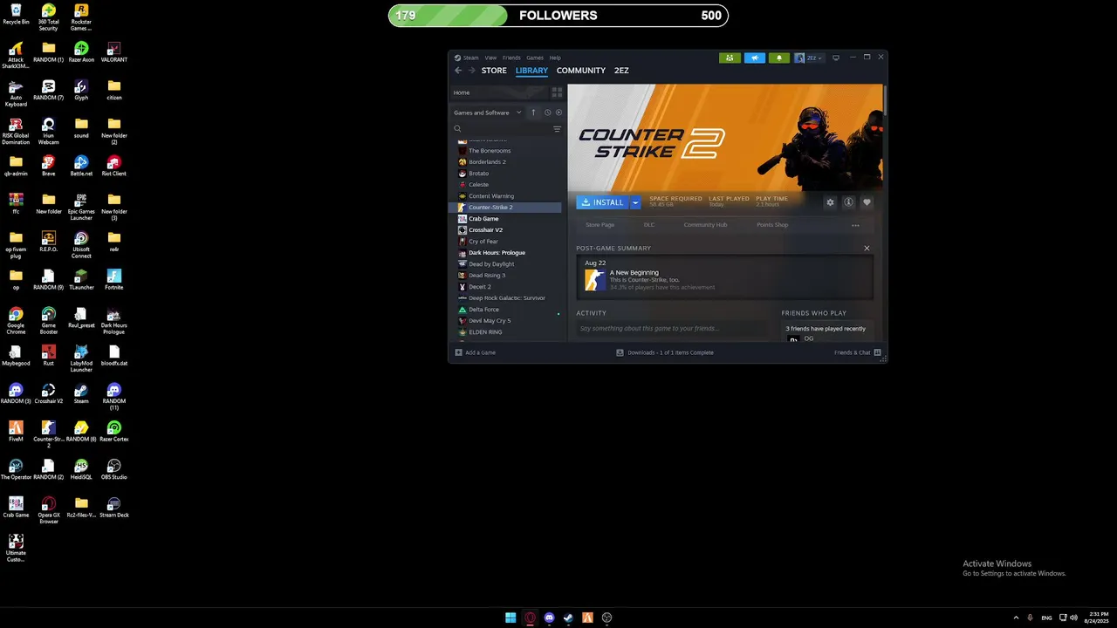Open the 2EZ account dropdown
The height and width of the screenshot is (628, 1117).
click(809, 58)
